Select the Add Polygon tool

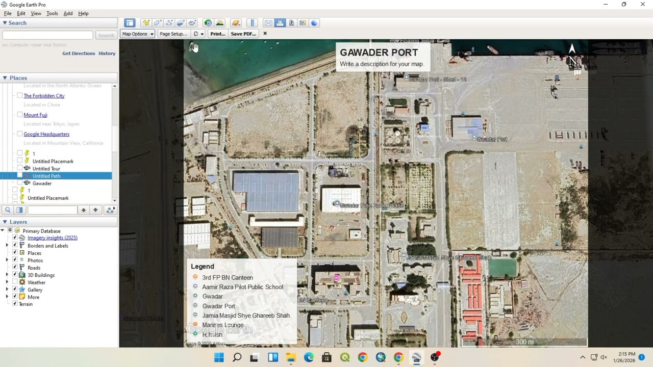click(x=158, y=23)
